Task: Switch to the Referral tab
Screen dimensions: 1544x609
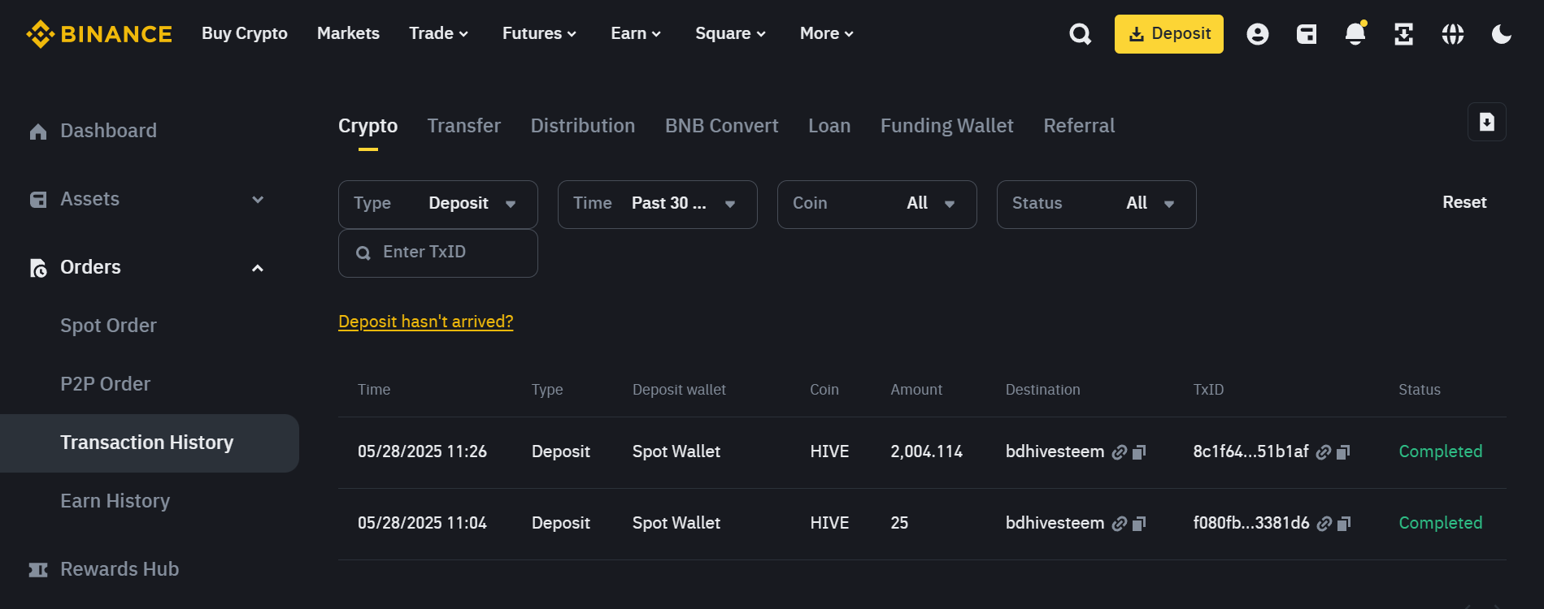Action: (x=1079, y=126)
